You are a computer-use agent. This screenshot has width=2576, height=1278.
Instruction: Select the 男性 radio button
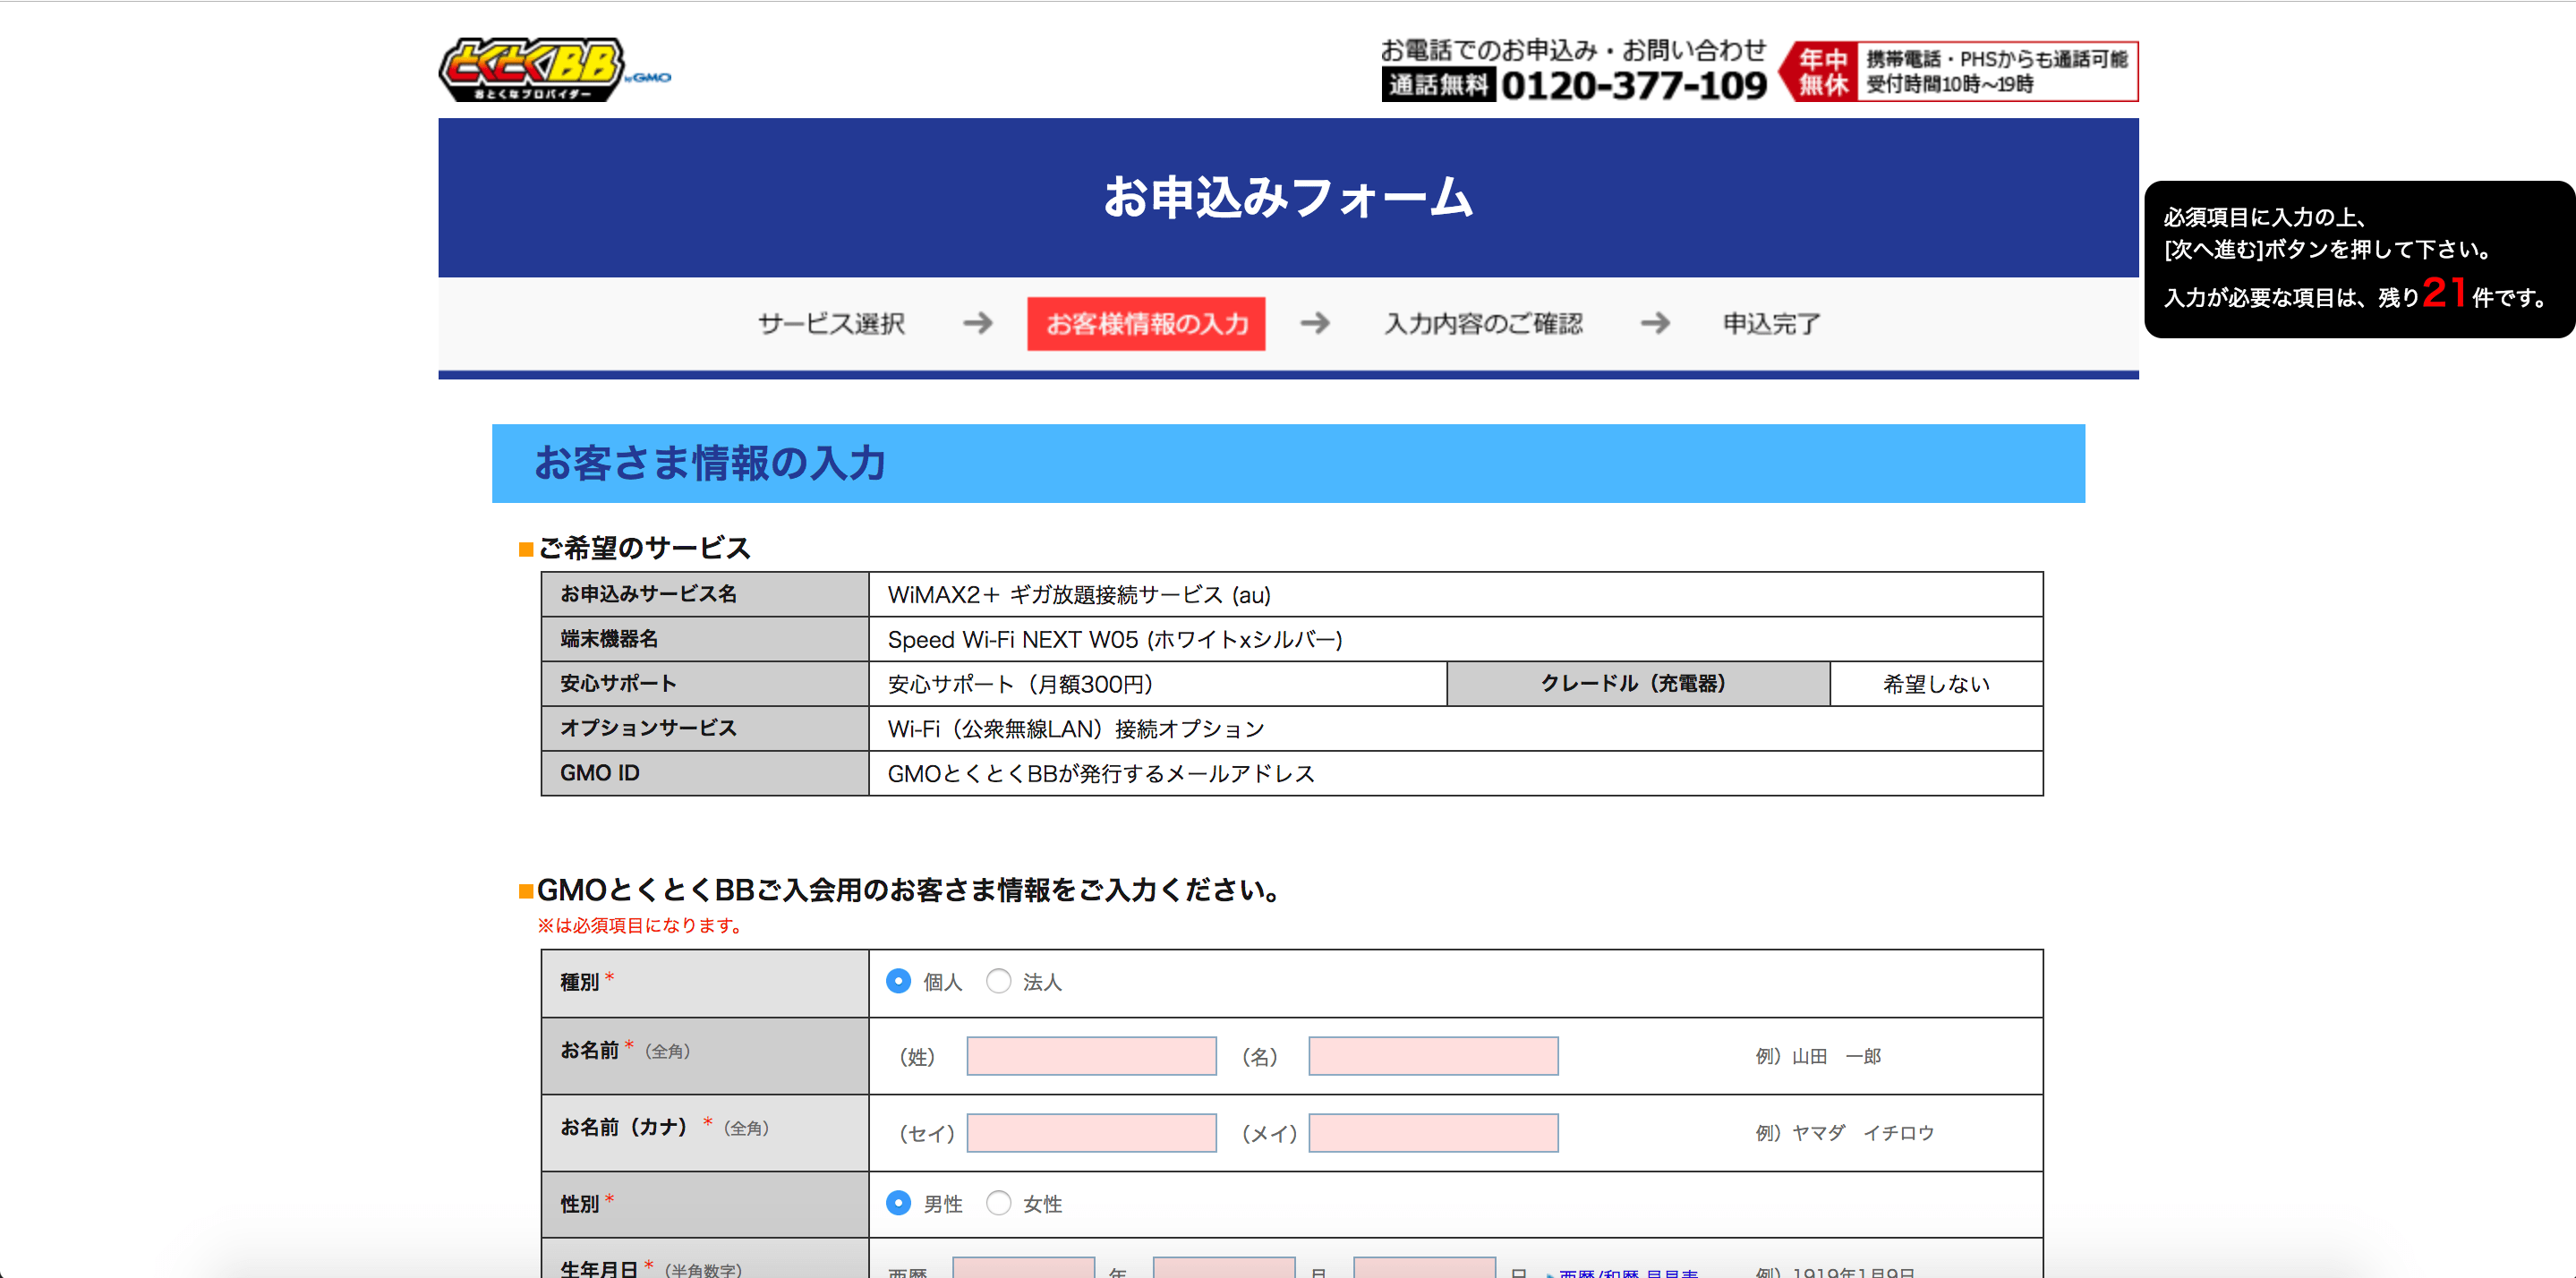[898, 1203]
